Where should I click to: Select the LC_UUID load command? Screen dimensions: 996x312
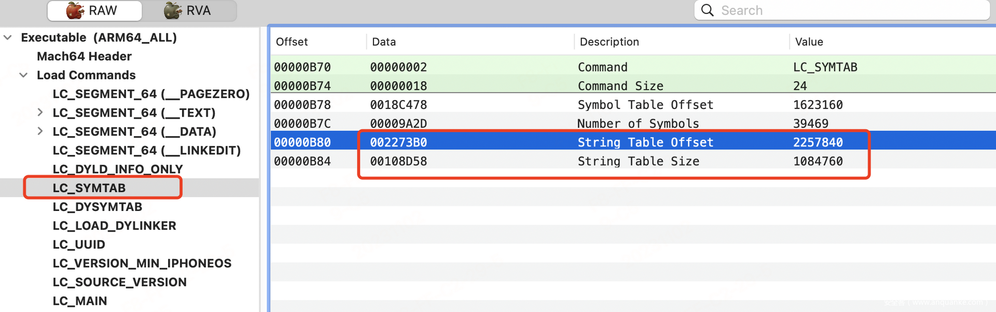coord(79,244)
